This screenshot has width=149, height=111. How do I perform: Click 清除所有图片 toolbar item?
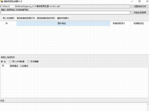click(x=63, y=18)
